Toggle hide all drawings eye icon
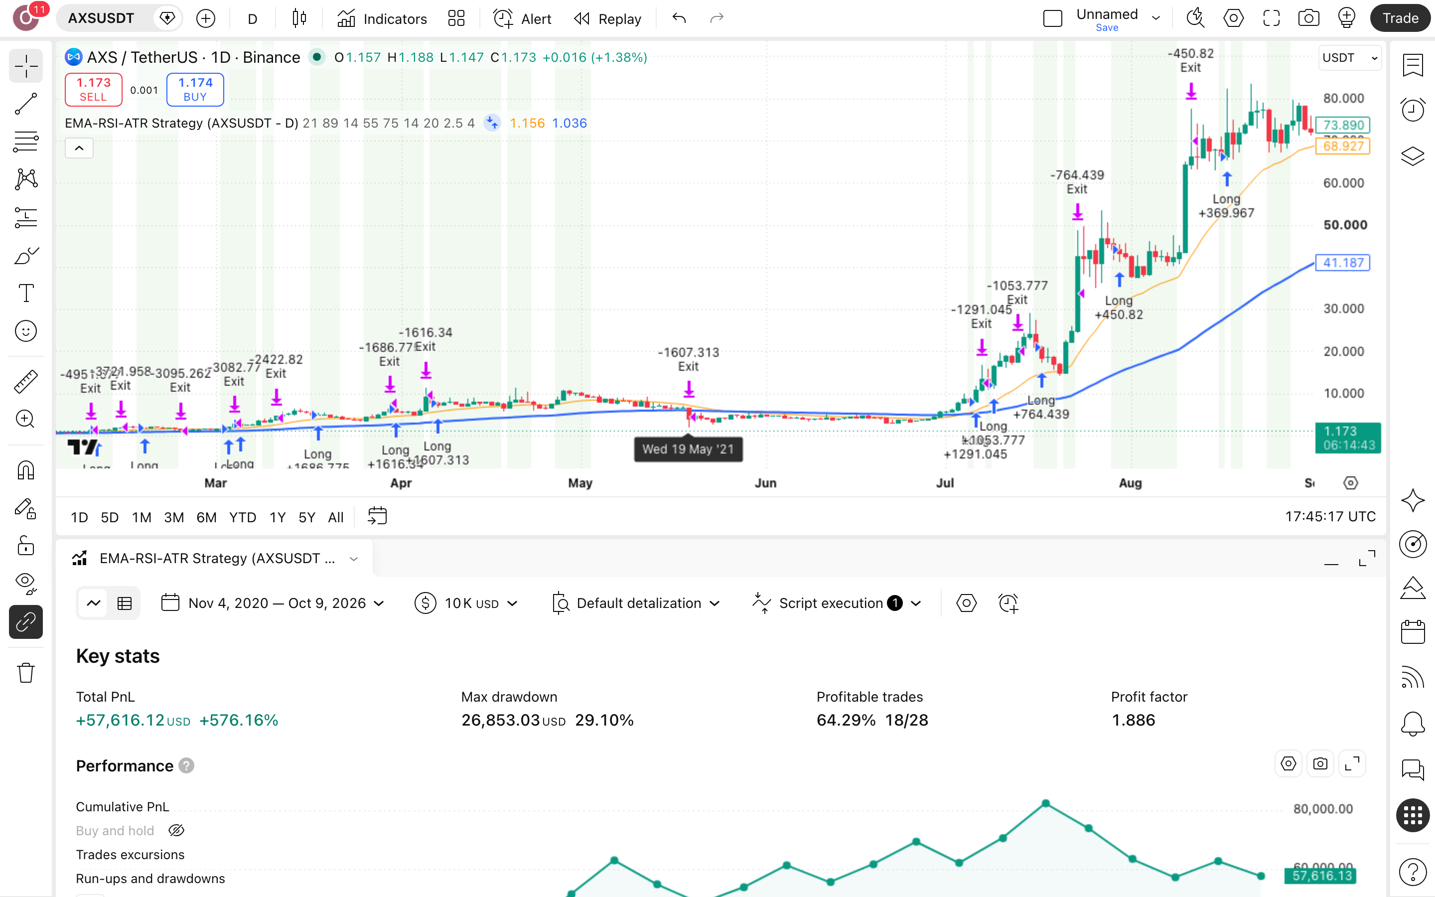This screenshot has height=897, width=1435. point(25,583)
